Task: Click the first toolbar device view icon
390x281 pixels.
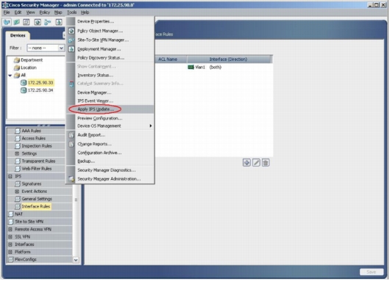Action: pos(7,22)
